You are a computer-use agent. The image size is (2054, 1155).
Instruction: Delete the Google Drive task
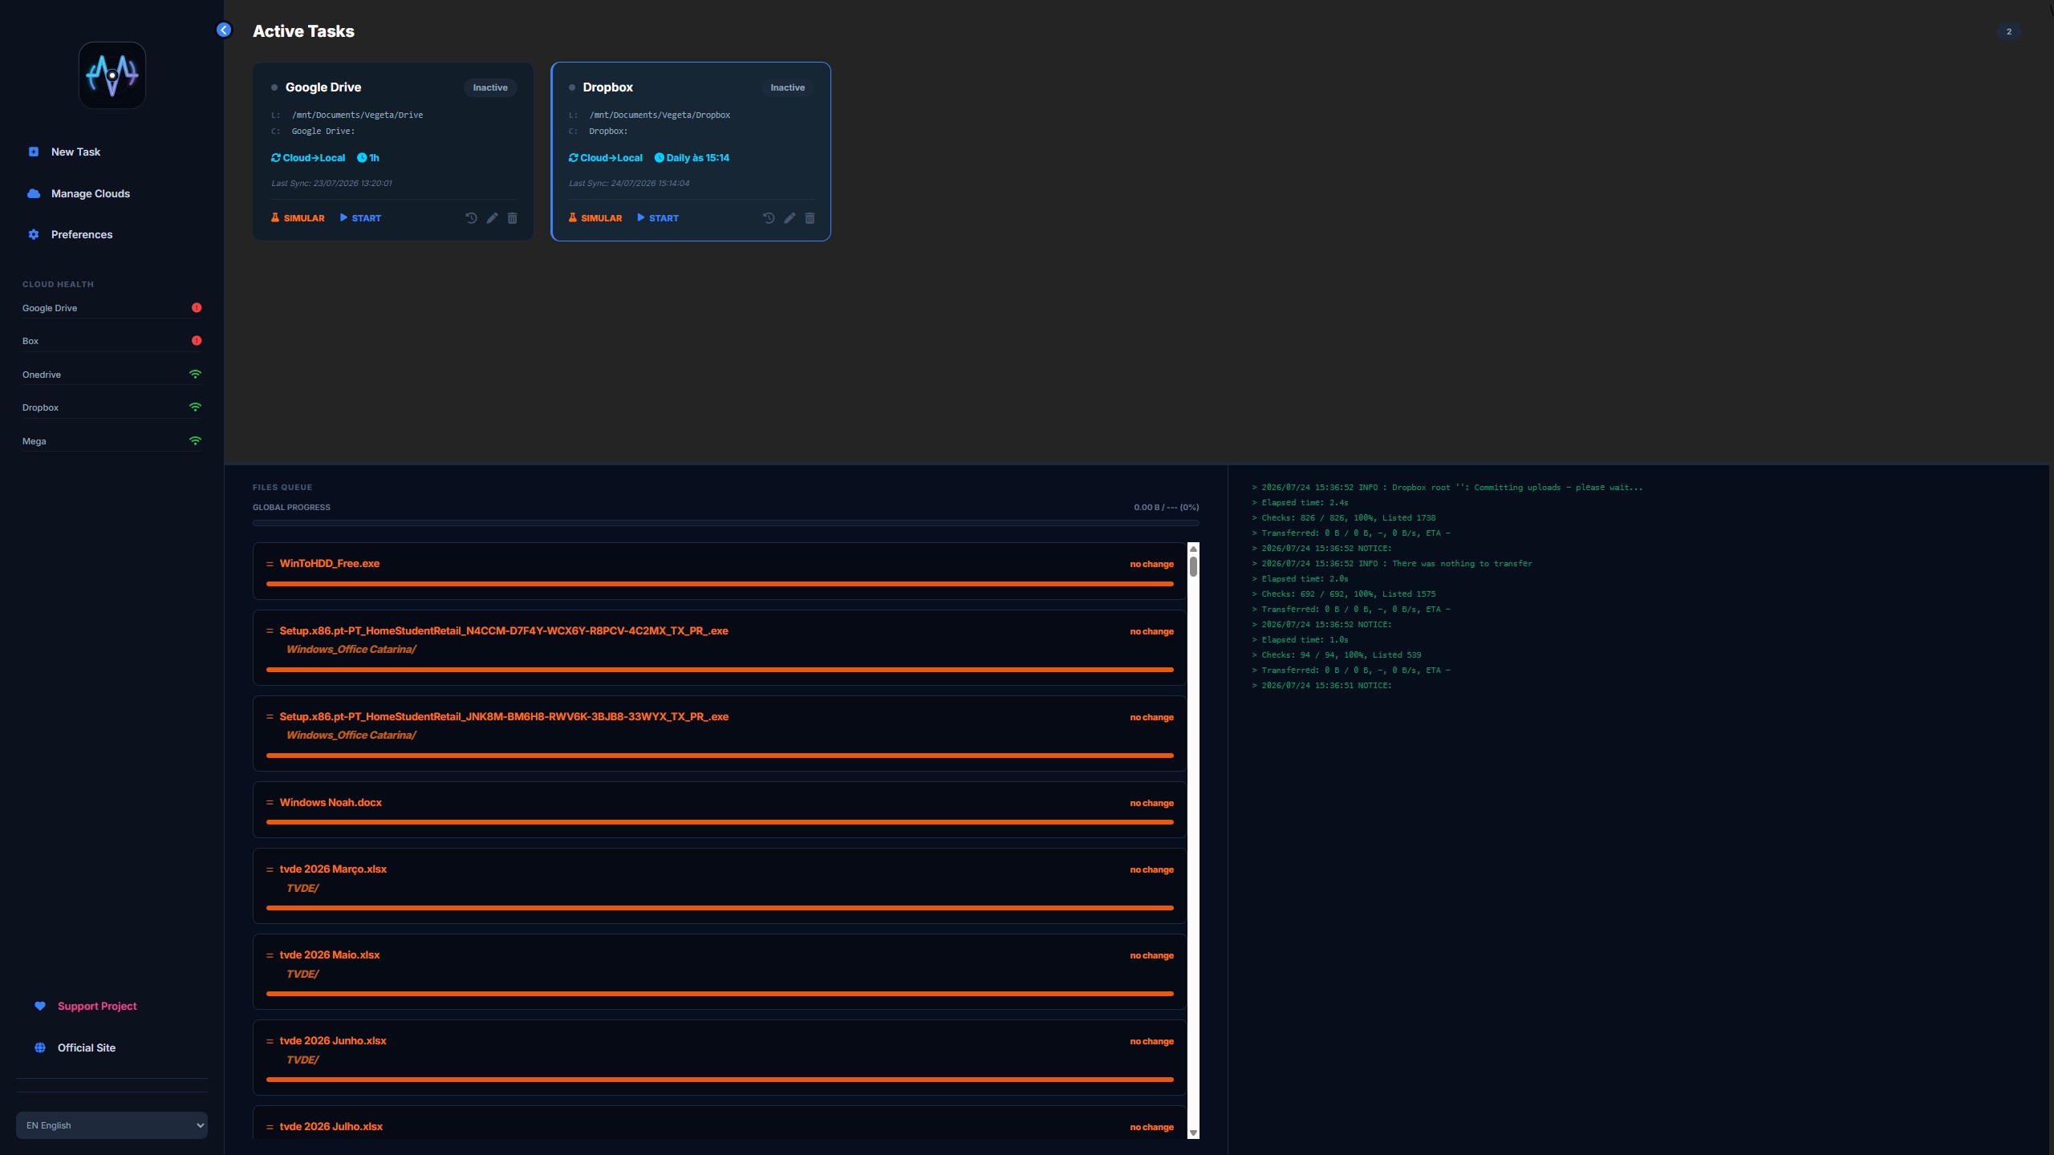[512, 218]
